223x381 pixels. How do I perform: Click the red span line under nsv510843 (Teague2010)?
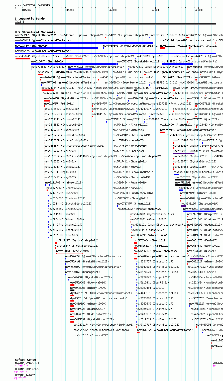pos(69,253)
